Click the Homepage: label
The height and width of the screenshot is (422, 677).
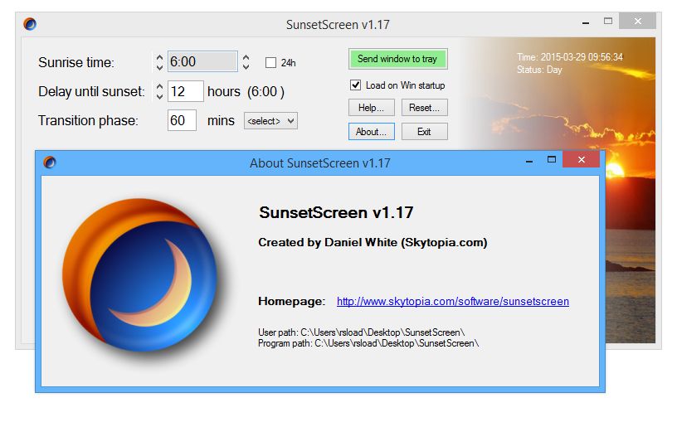pos(291,301)
